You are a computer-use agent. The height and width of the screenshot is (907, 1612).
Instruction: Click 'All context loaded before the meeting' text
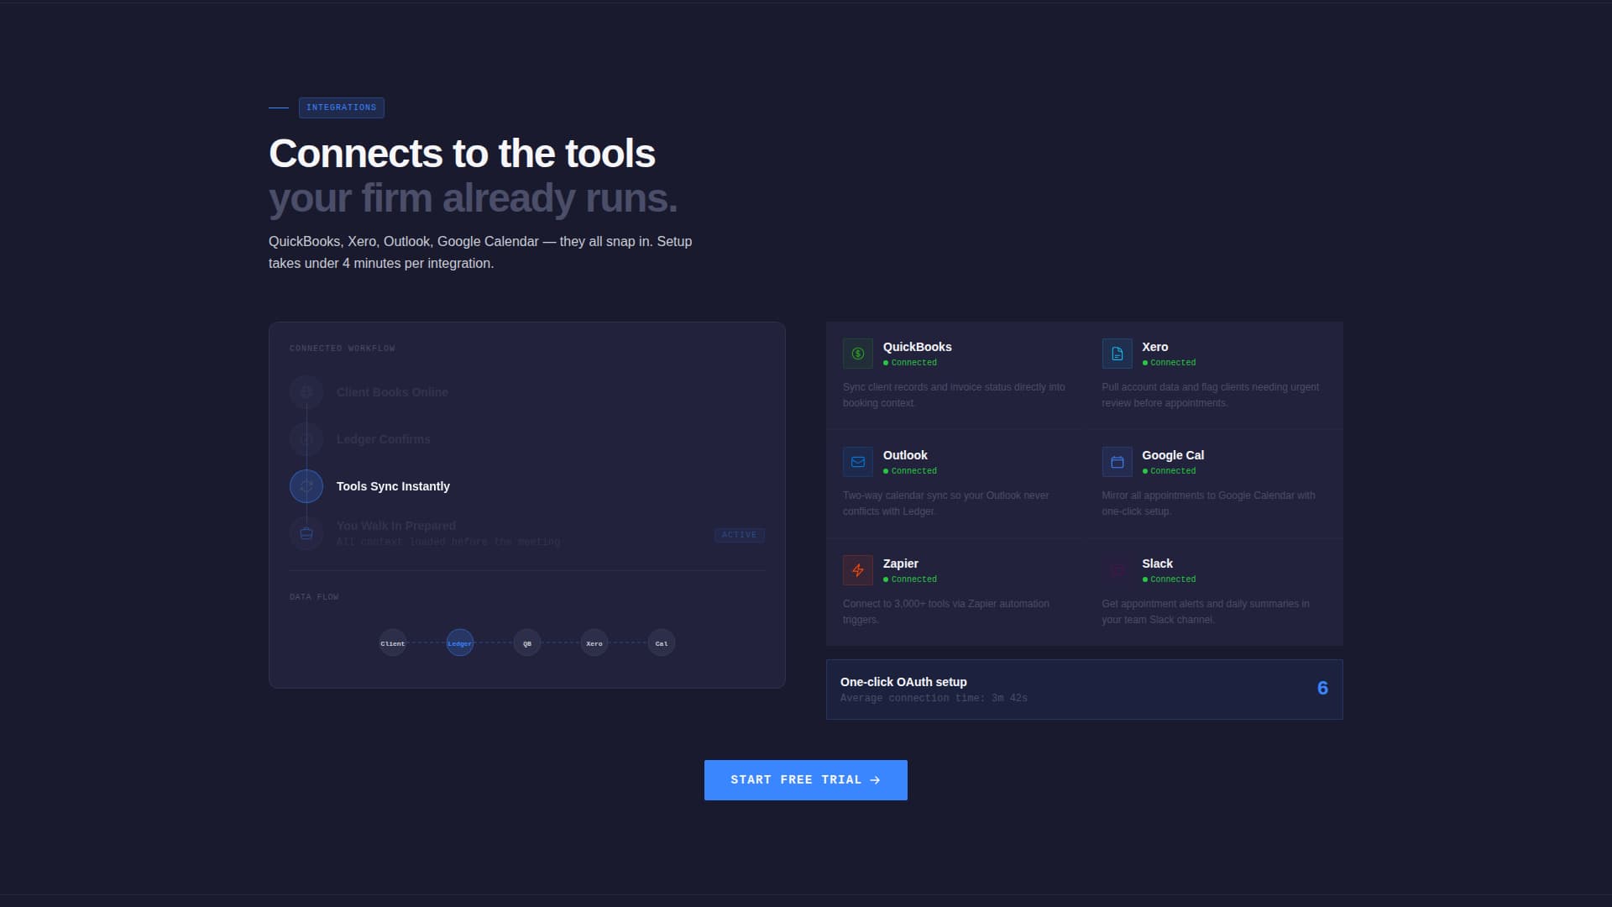pos(448,543)
